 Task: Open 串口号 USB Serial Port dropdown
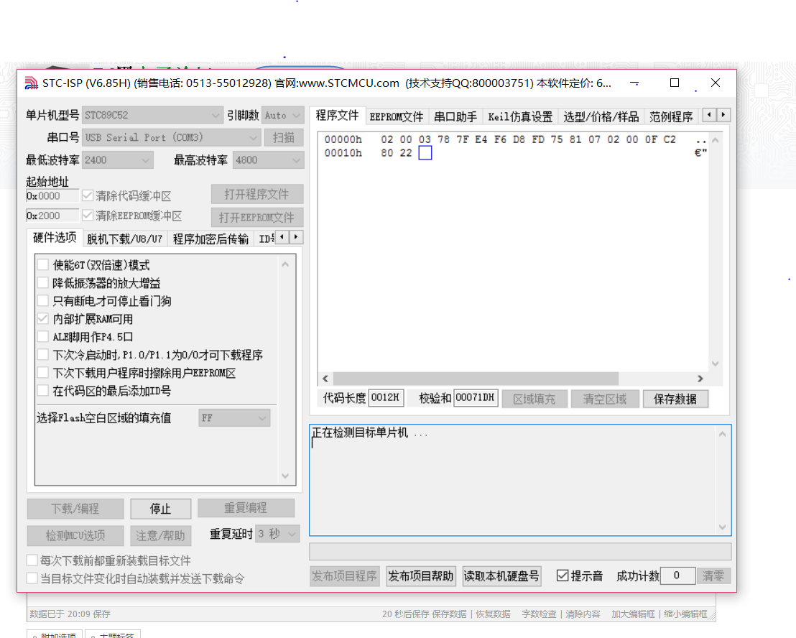coord(172,137)
